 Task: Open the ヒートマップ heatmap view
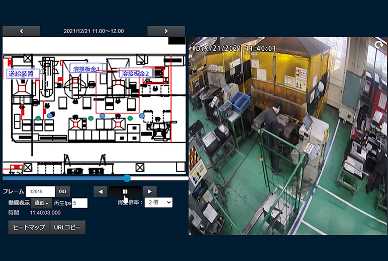pyautogui.click(x=29, y=227)
